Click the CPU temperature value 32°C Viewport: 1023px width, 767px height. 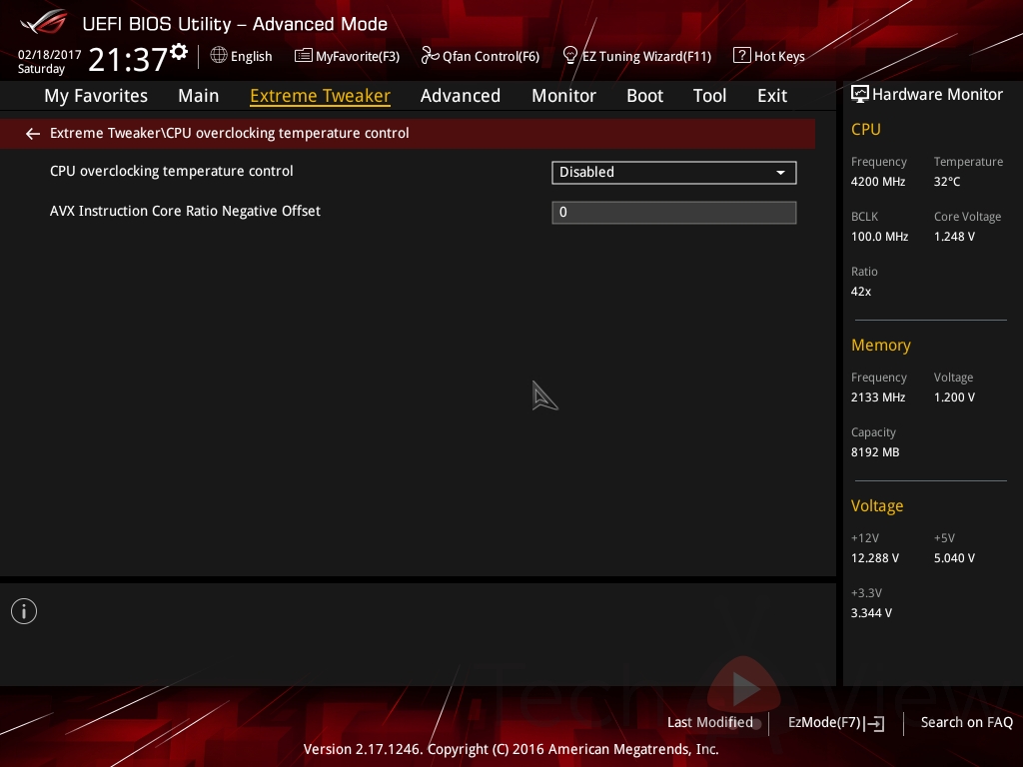947,182
